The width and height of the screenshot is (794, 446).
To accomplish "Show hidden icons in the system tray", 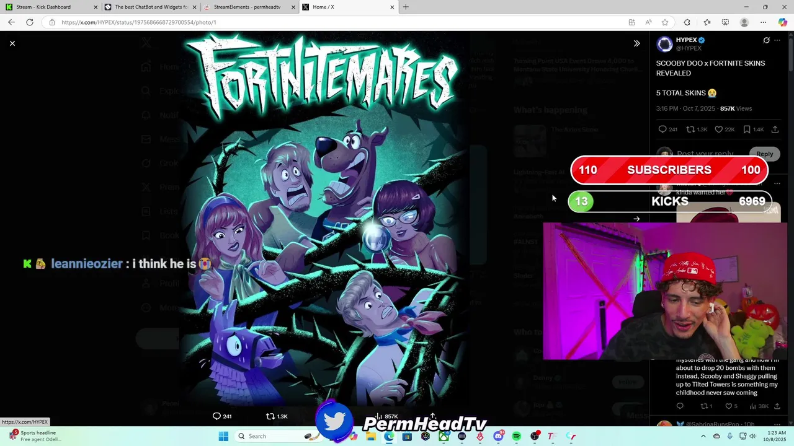I will (x=703, y=436).
